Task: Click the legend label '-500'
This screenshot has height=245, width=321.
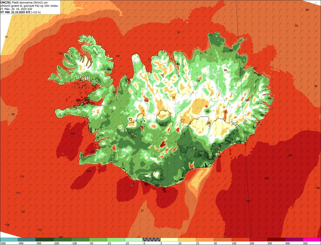Action: pos(3,243)
